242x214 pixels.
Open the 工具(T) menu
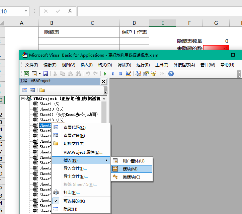(x=162, y=65)
